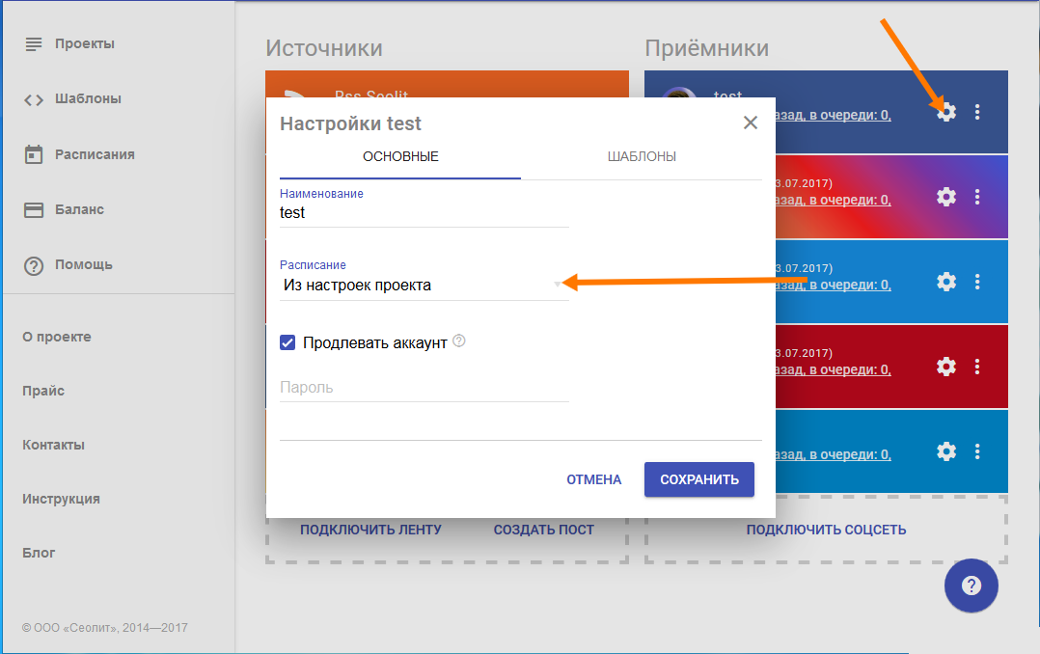
Task: Click the Help question mark sidebar icon
Action: click(x=34, y=265)
